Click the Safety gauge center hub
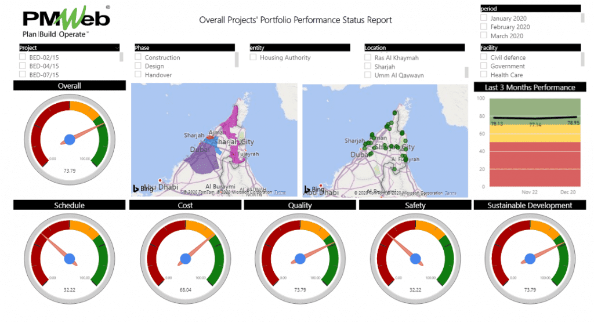 coord(415,259)
